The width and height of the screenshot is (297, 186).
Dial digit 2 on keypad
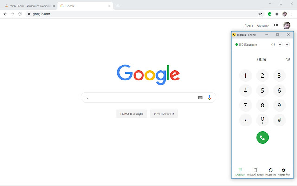pyautogui.click(x=262, y=76)
